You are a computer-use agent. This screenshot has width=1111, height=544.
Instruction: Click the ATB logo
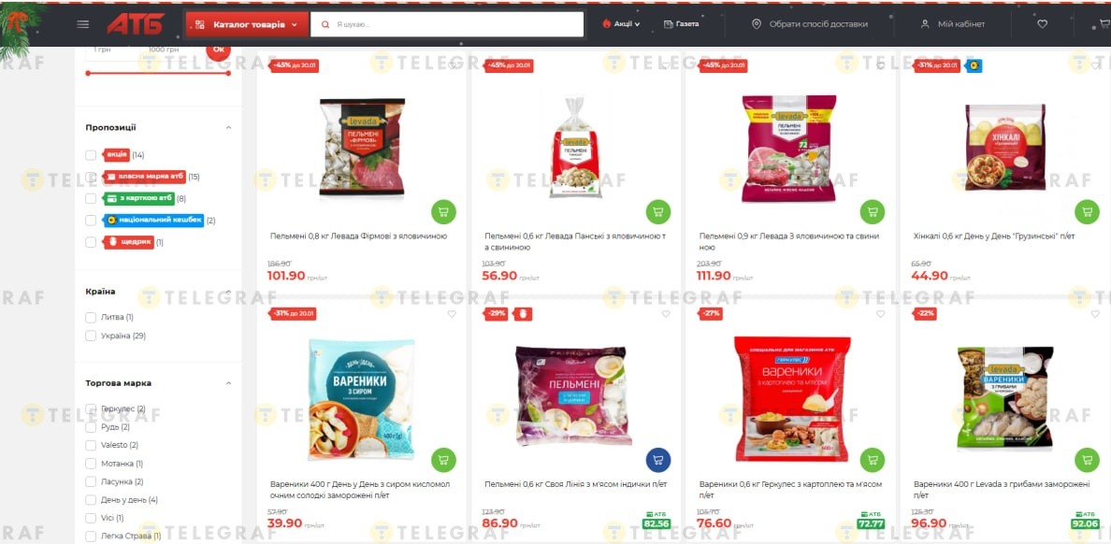[136, 24]
